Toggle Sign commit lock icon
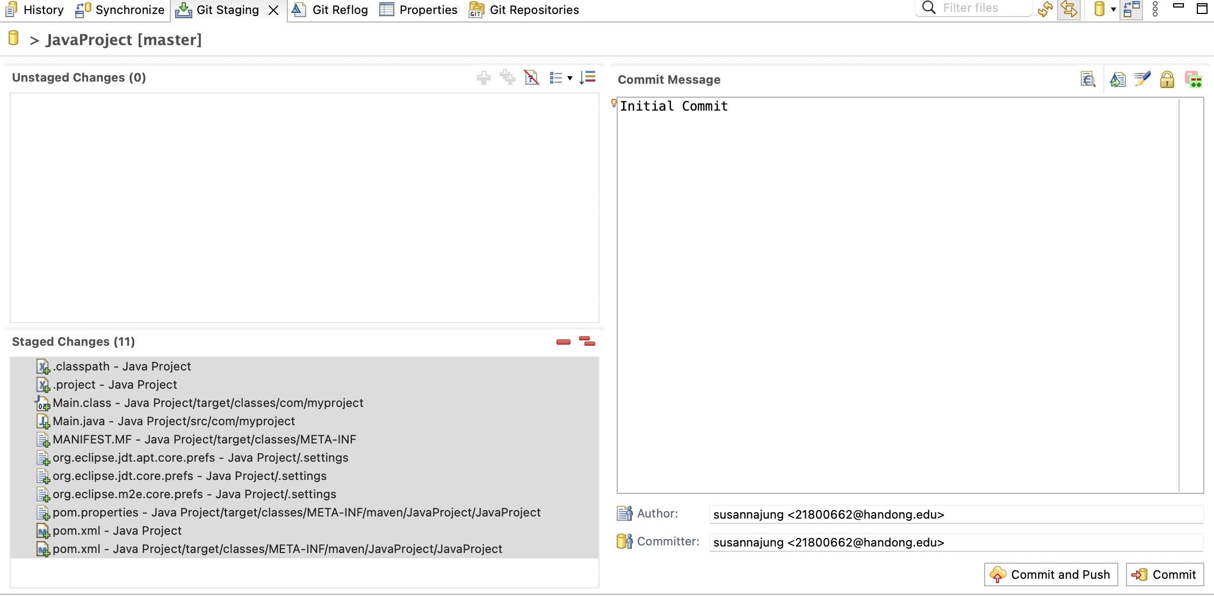This screenshot has height=597, width=1214. pyautogui.click(x=1167, y=79)
